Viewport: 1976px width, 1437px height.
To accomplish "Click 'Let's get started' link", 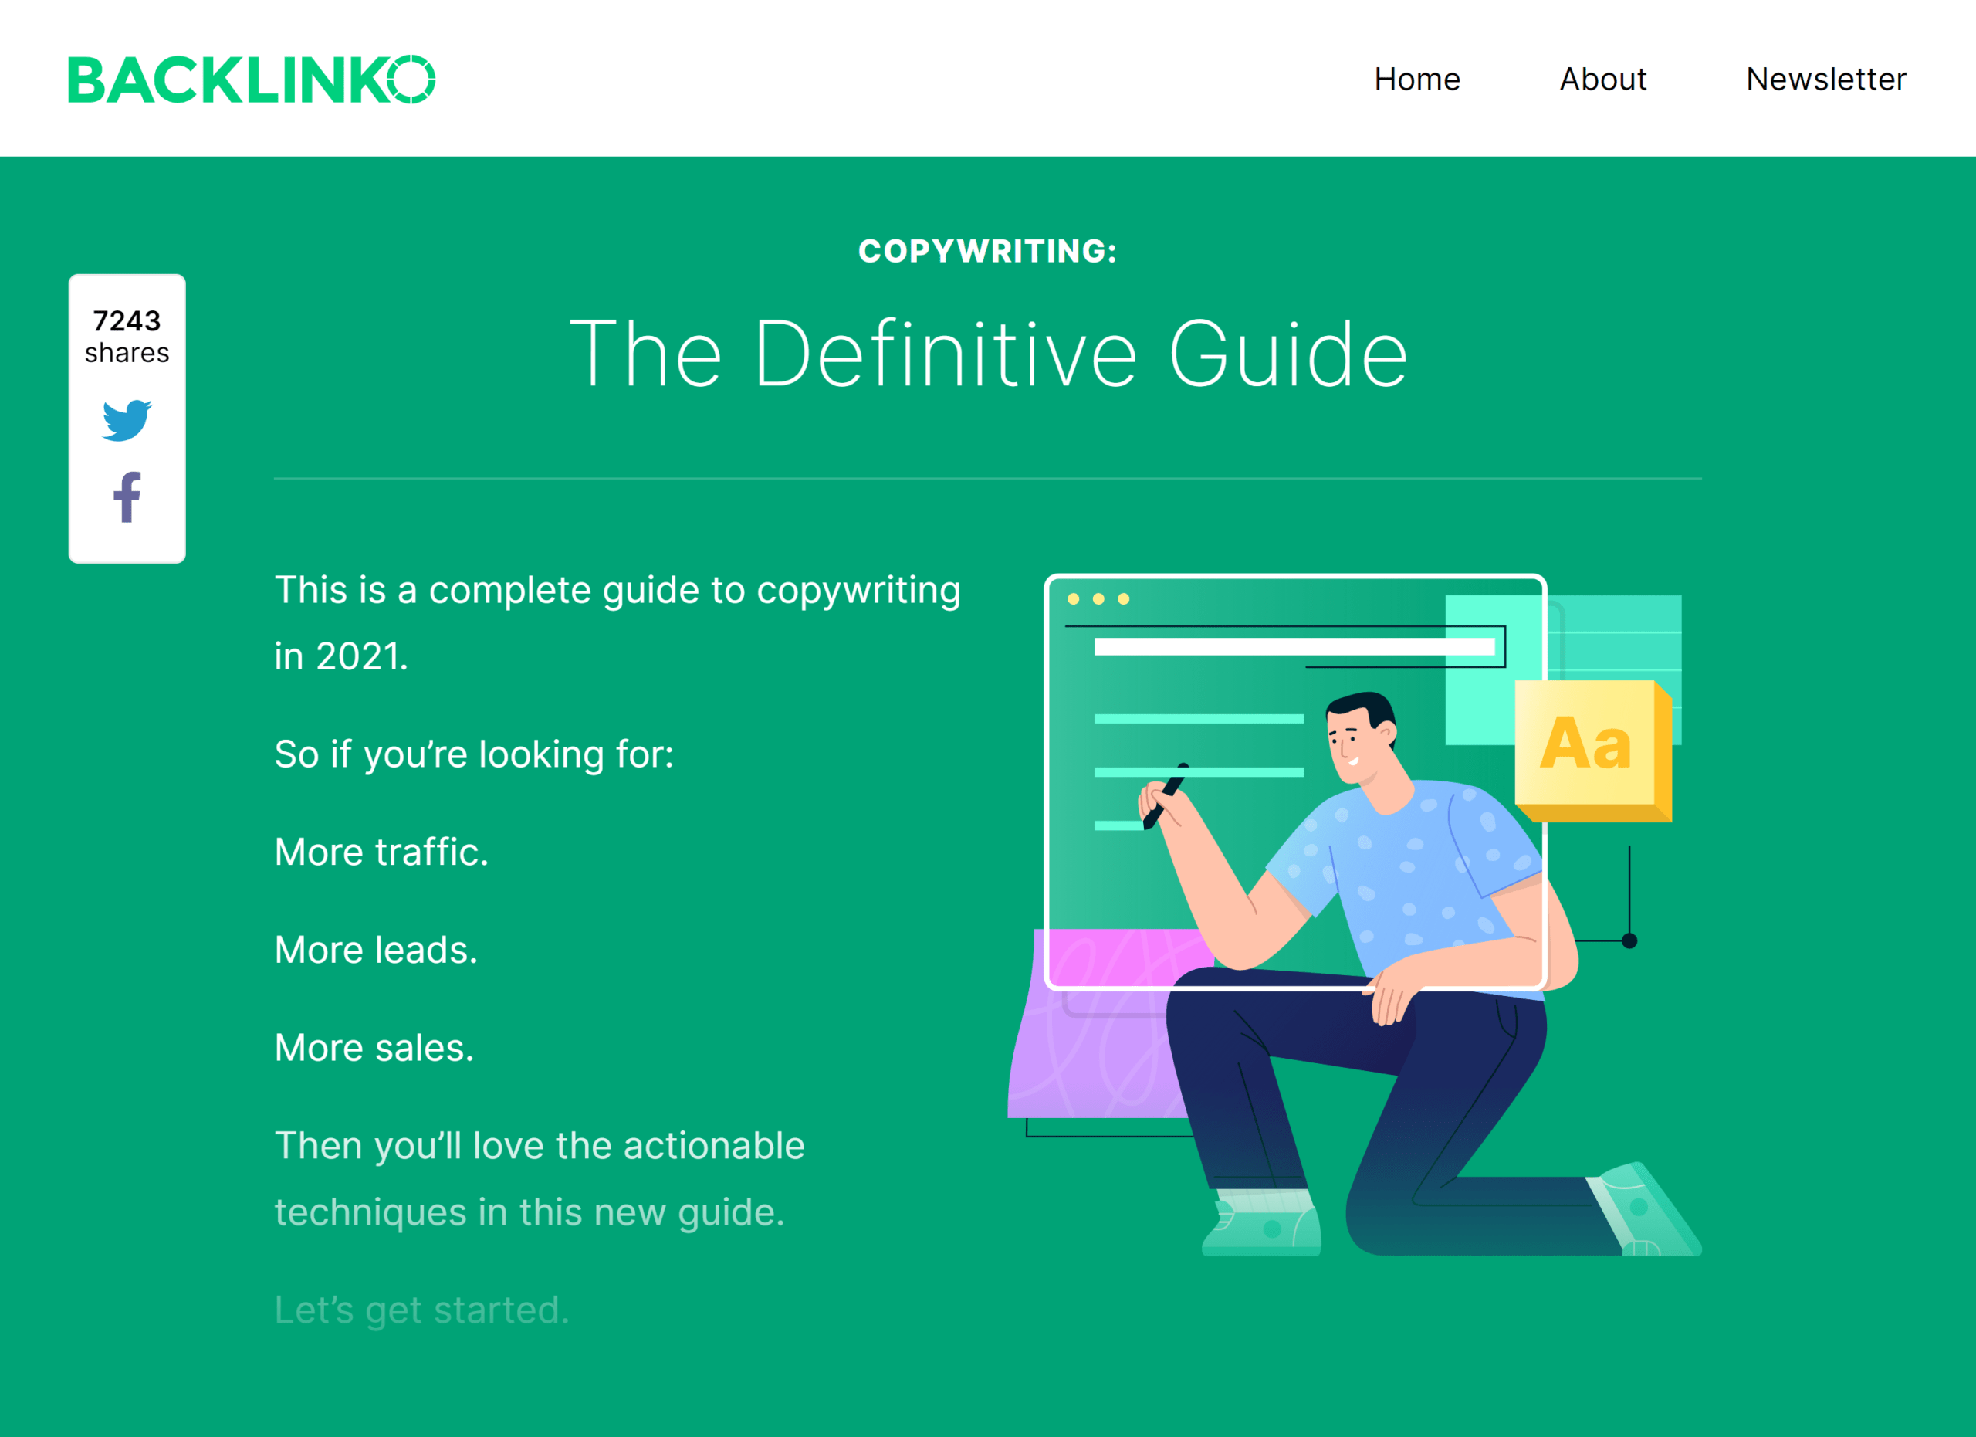I will pos(416,1311).
